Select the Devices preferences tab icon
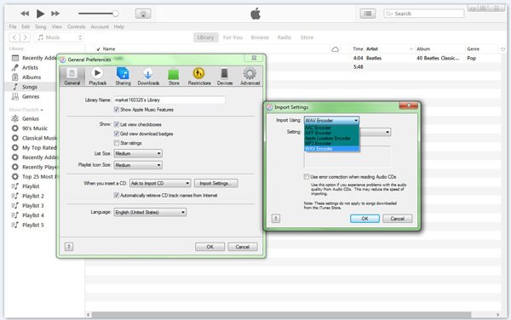 click(x=225, y=77)
